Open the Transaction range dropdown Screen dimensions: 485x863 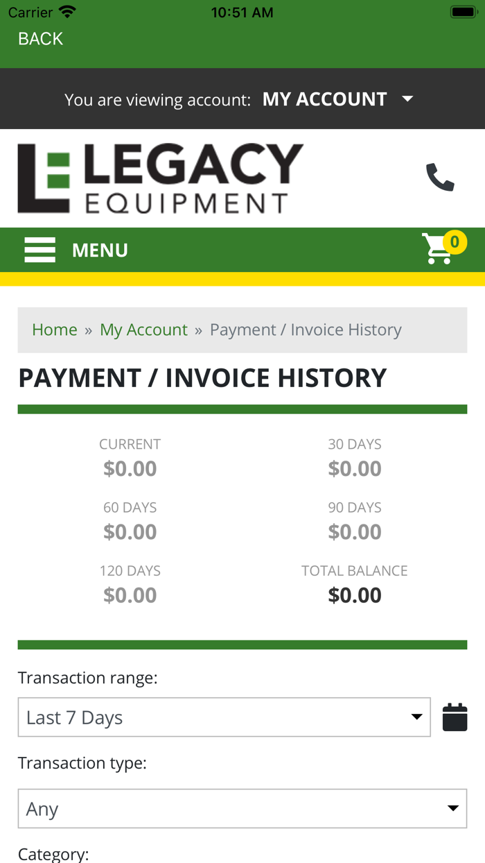pyautogui.click(x=224, y=717)
